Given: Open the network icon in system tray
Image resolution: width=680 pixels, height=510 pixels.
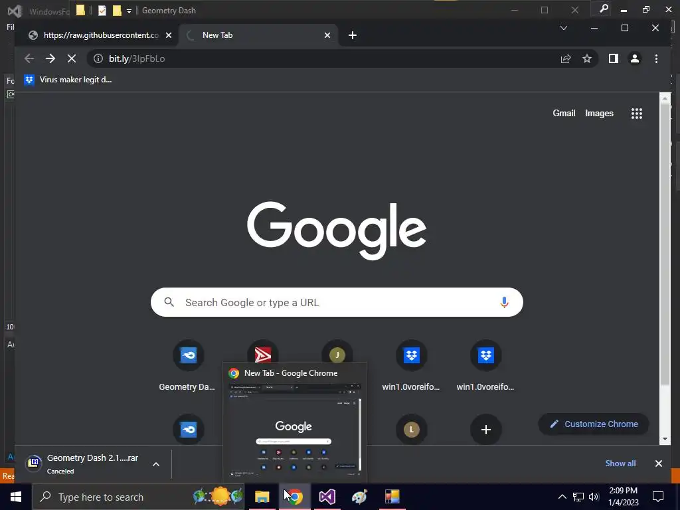Looking at the screenshot, I should [578, 497].
